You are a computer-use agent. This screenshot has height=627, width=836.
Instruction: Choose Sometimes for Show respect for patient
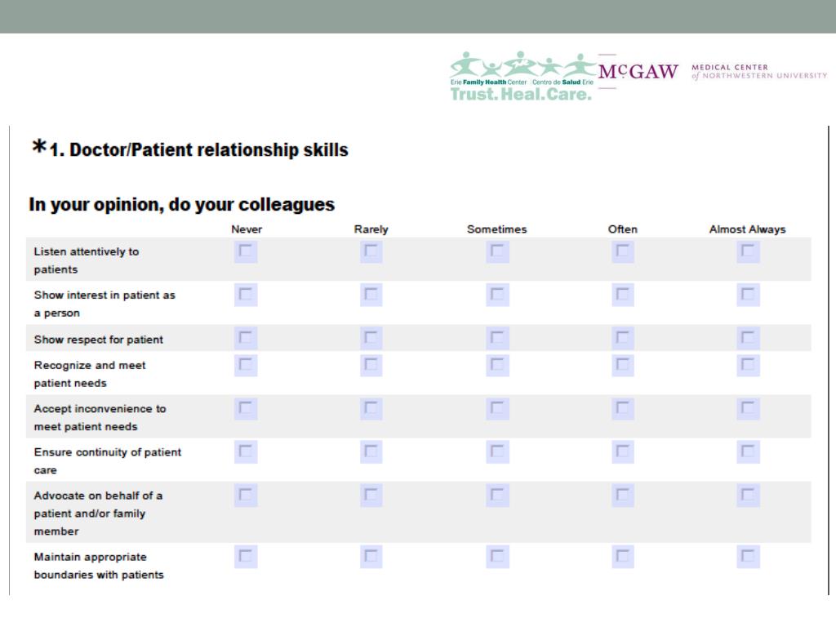[497, 337]
